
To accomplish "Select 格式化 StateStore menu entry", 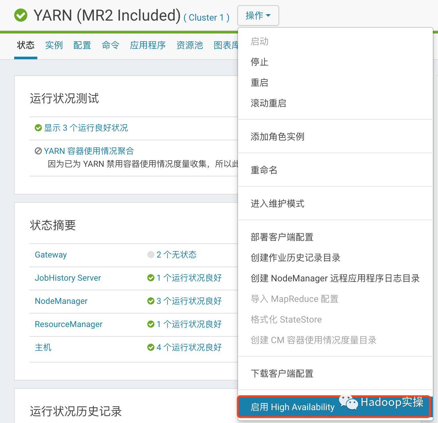I will (335, 319).
